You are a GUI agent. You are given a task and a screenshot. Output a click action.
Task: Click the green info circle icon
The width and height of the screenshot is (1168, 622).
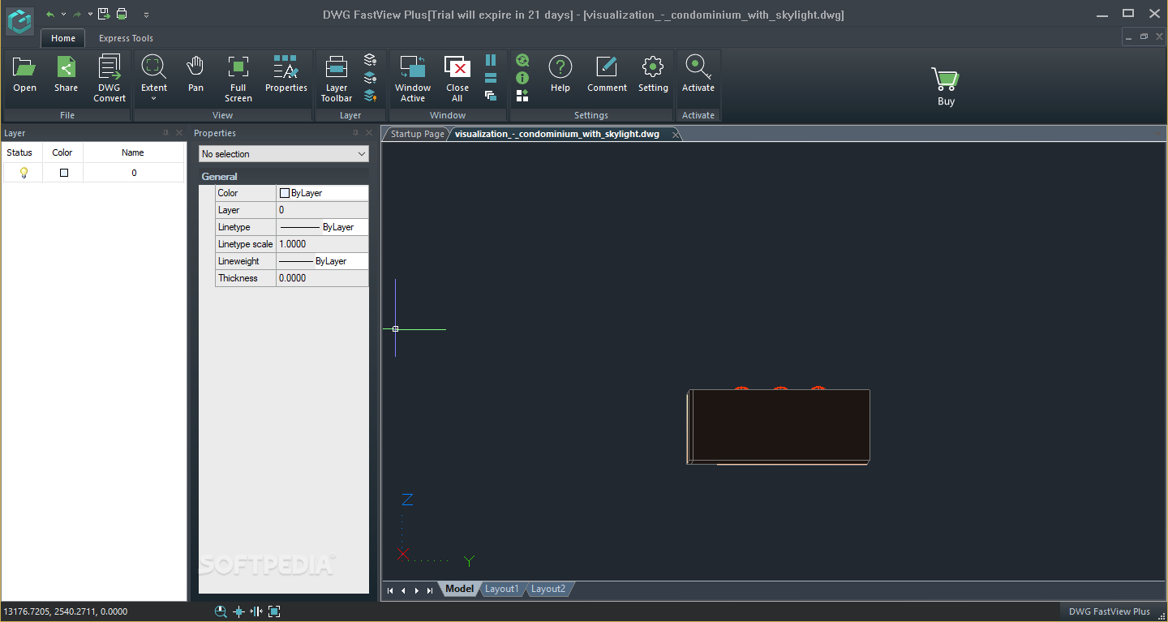522,78
